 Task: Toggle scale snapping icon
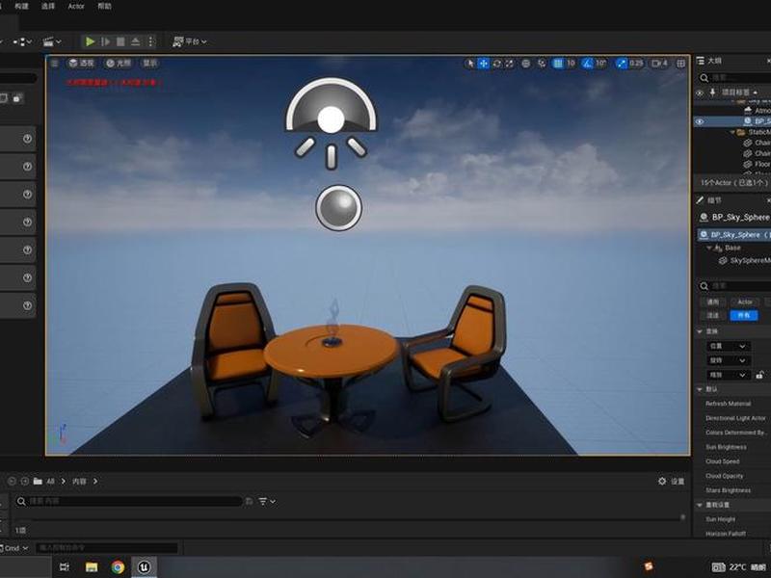pos(622,64)
